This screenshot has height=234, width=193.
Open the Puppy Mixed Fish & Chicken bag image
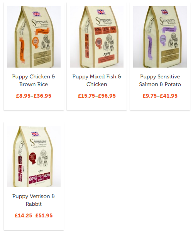coord(96,37)
